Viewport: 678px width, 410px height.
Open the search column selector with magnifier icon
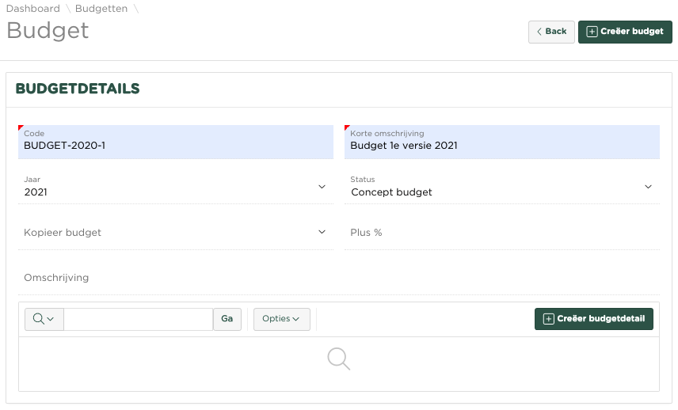[44, 319]
